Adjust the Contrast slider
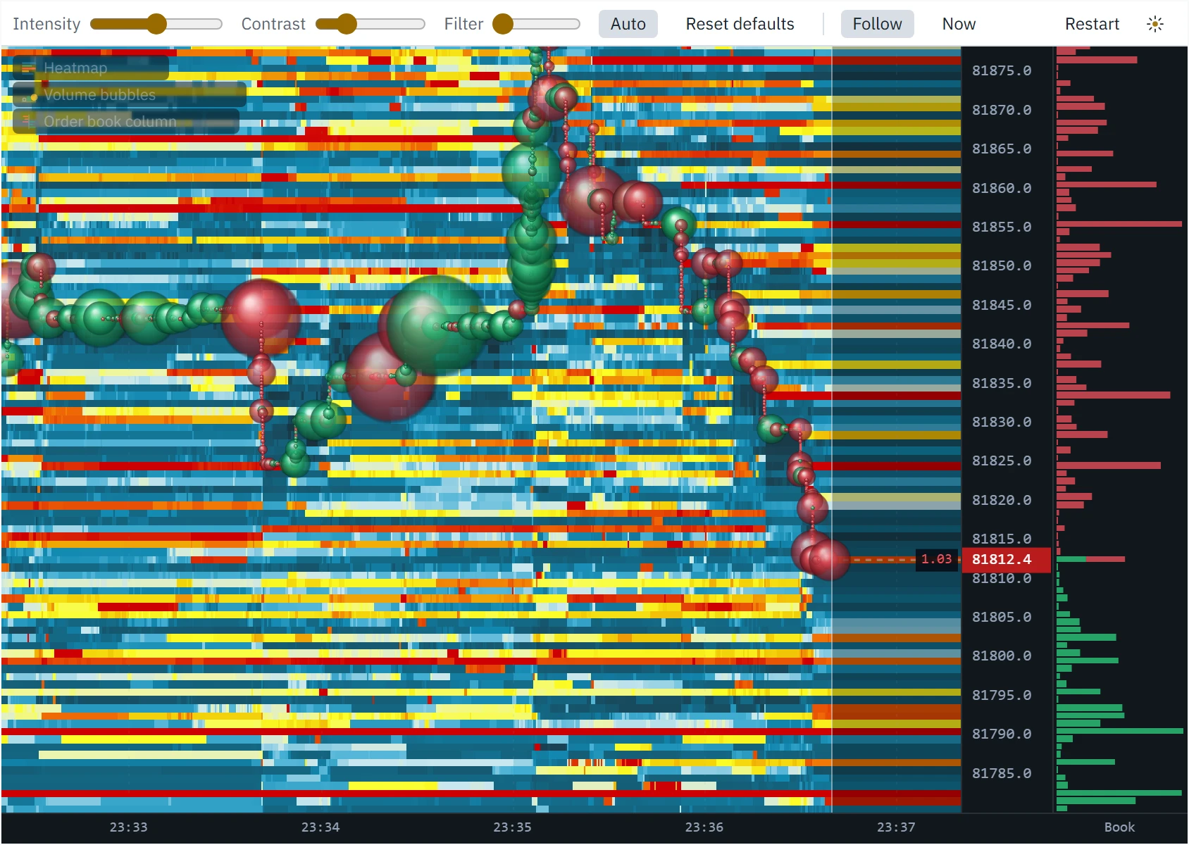Image resolution: width=1189 pixels, height=845 pixels. 371,24
